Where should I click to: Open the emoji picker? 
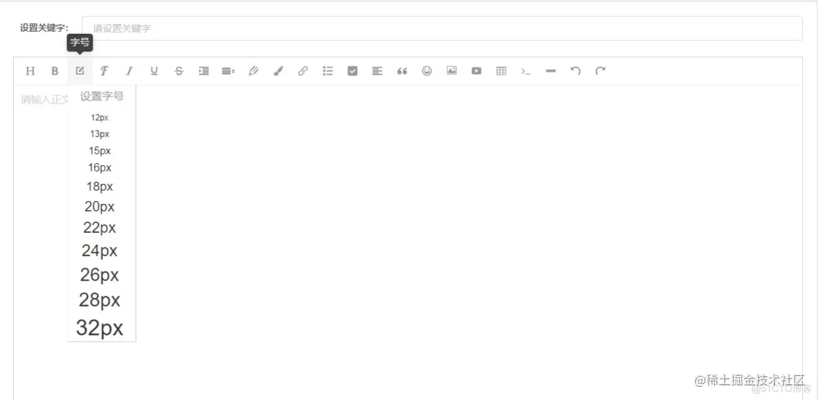click(427, 71)
